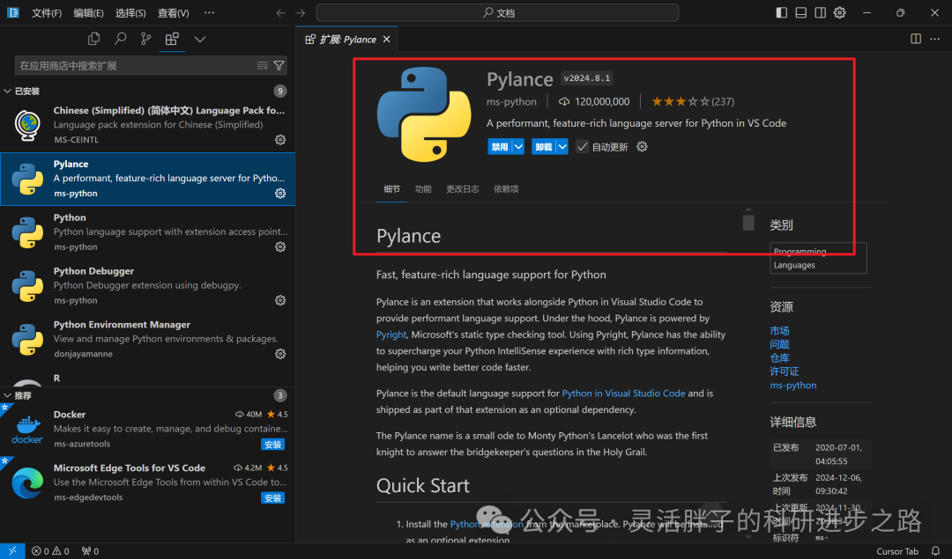The image size is (952, 559).
Task: Open the Explorer files view icon
Action: [x=93, y=39]
